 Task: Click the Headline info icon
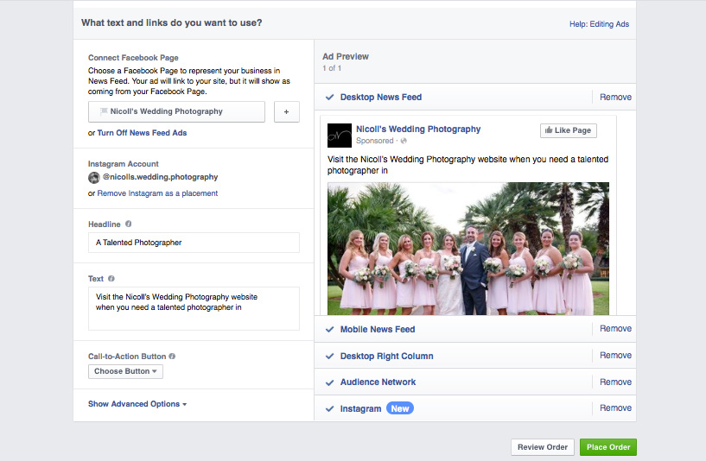[128, 224]
